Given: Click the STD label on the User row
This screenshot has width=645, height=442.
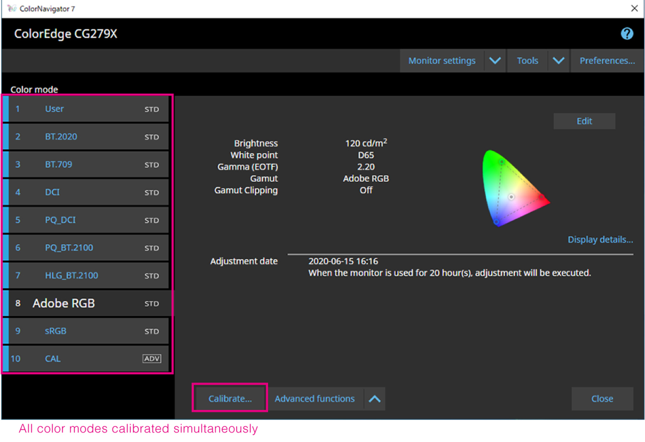Looking at the screenshot, I should pyautogui.click(x=152, y=110).
